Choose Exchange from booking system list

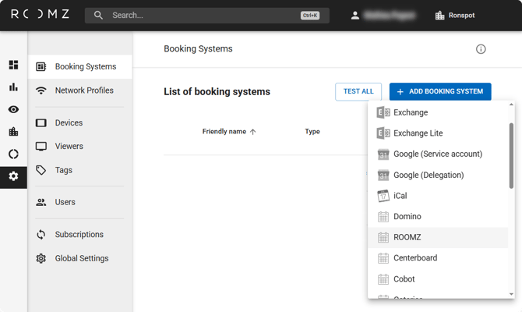(438, 112)
